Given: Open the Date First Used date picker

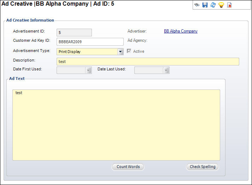Looking at the screenshot, I should coord(88,70).
